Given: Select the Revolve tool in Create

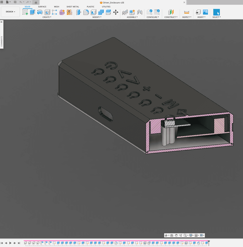Looking at the screenshot, I should pos(40,12).
